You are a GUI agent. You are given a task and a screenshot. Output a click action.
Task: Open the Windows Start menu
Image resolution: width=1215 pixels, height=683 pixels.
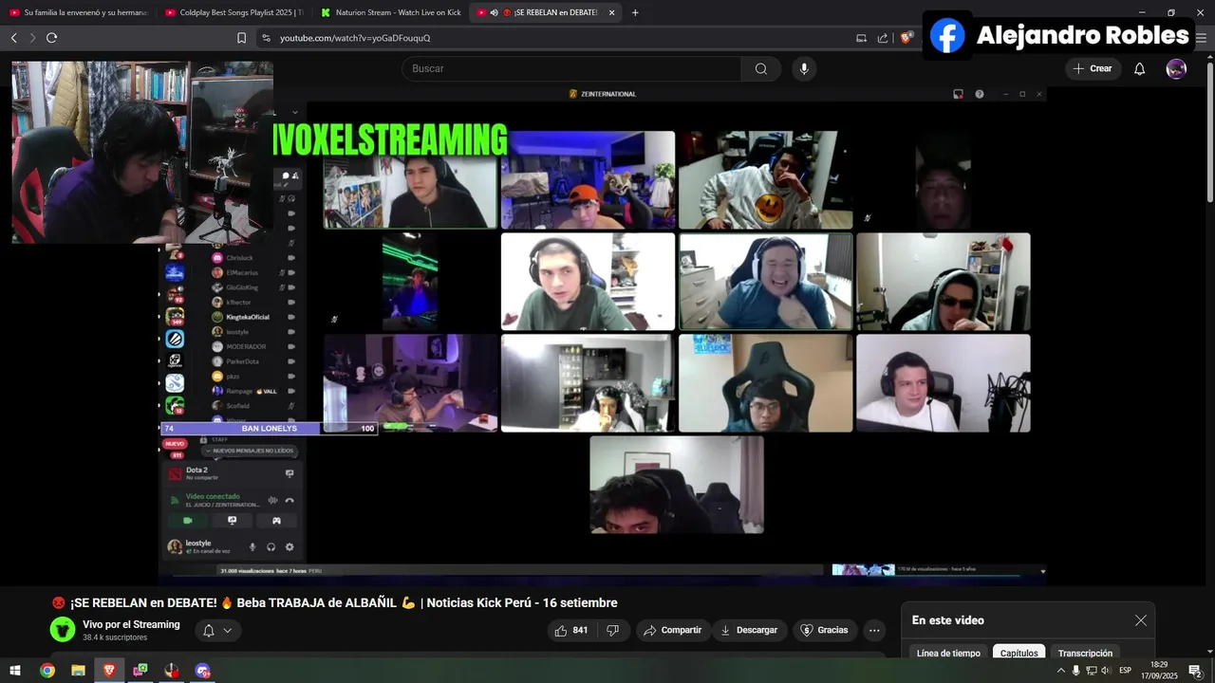(x=14, y=671)
